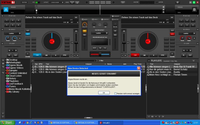Toggle the orange master ON button

84,31
